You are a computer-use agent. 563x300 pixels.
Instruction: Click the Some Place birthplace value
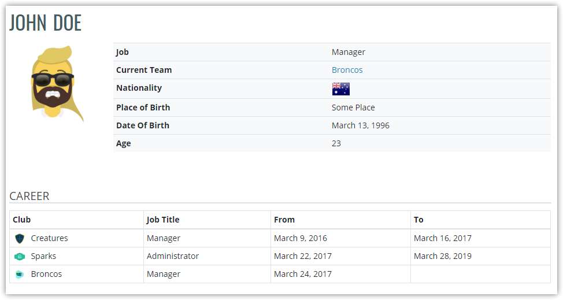[353, 108]
